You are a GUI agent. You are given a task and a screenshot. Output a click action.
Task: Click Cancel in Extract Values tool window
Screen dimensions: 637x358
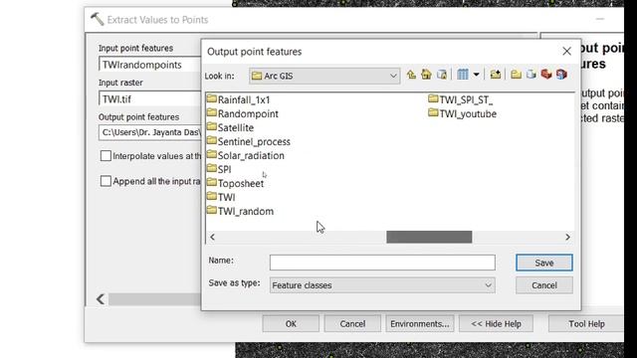(x=352, y=324)
